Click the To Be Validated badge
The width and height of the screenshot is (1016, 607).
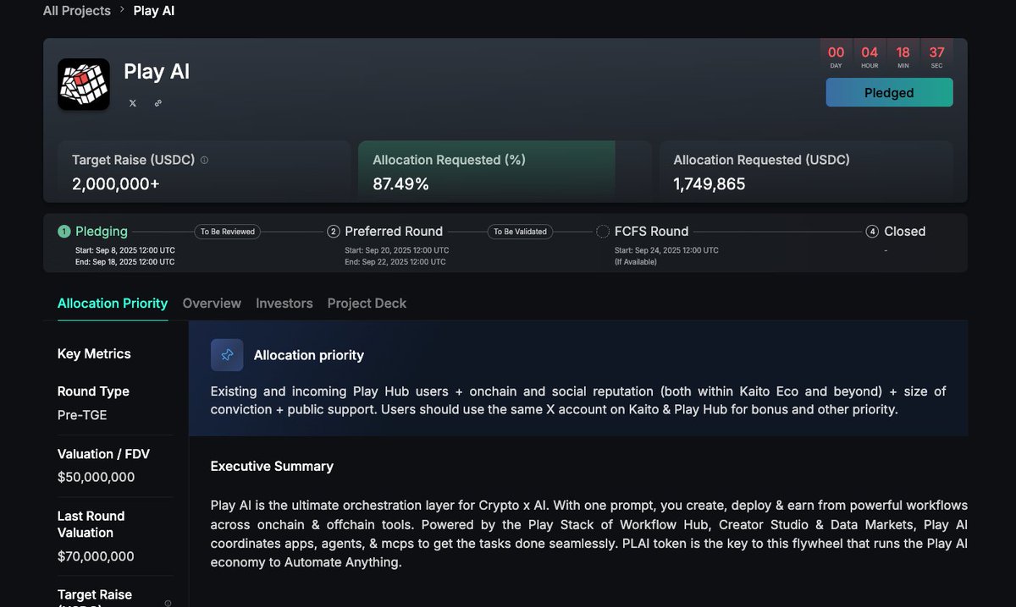click(x=520, y=232)
